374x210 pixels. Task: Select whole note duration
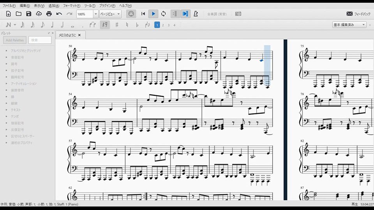(72, 26)
